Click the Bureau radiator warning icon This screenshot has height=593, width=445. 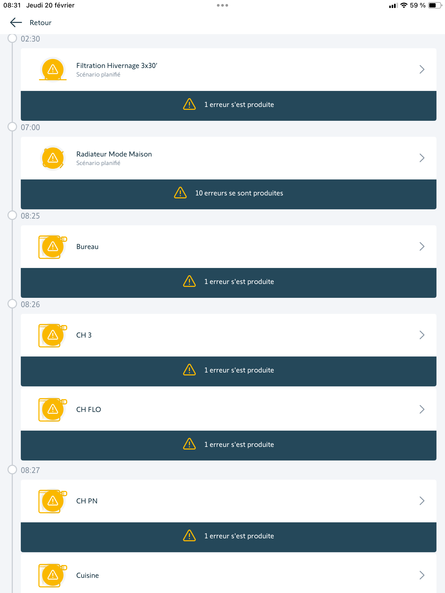53,246
